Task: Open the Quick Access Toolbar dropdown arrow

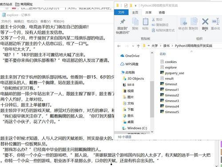Action: coord(135,6)
